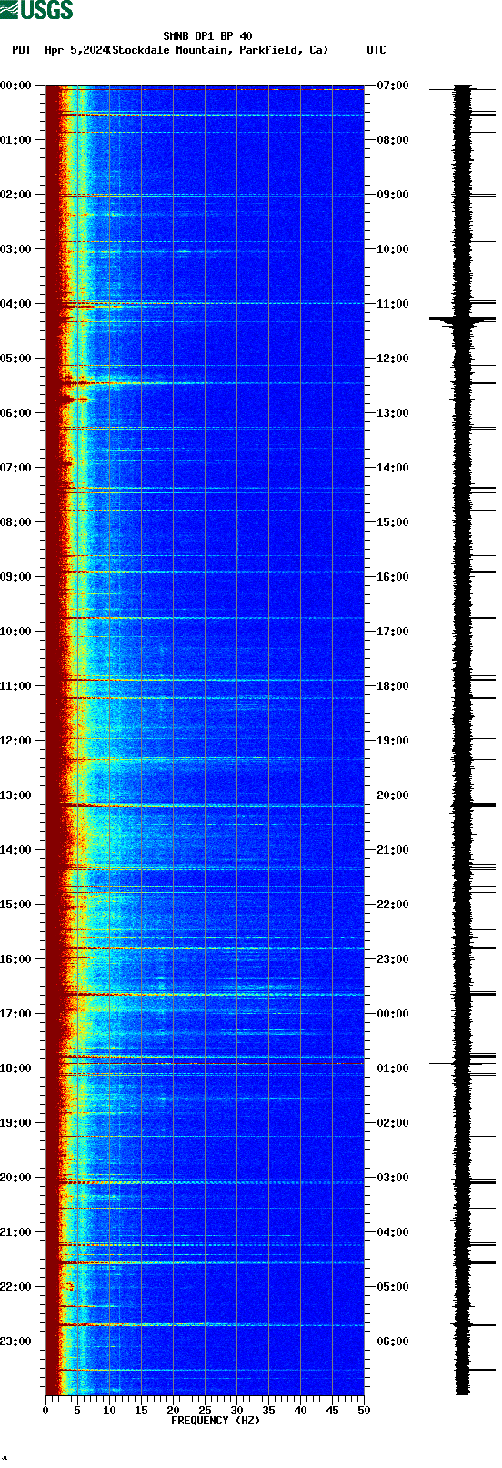The height and width of the screenshot is (1468, 502).
Task: Click the UTC time label 23:00
Action: 393,959
